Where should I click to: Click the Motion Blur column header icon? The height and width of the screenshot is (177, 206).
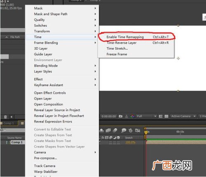click(110, 138)
